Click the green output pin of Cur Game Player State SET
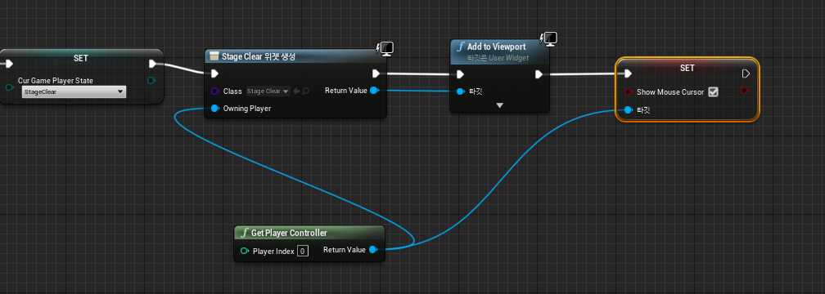Screen dimensions: 825x294 click(x=151, y=80)
